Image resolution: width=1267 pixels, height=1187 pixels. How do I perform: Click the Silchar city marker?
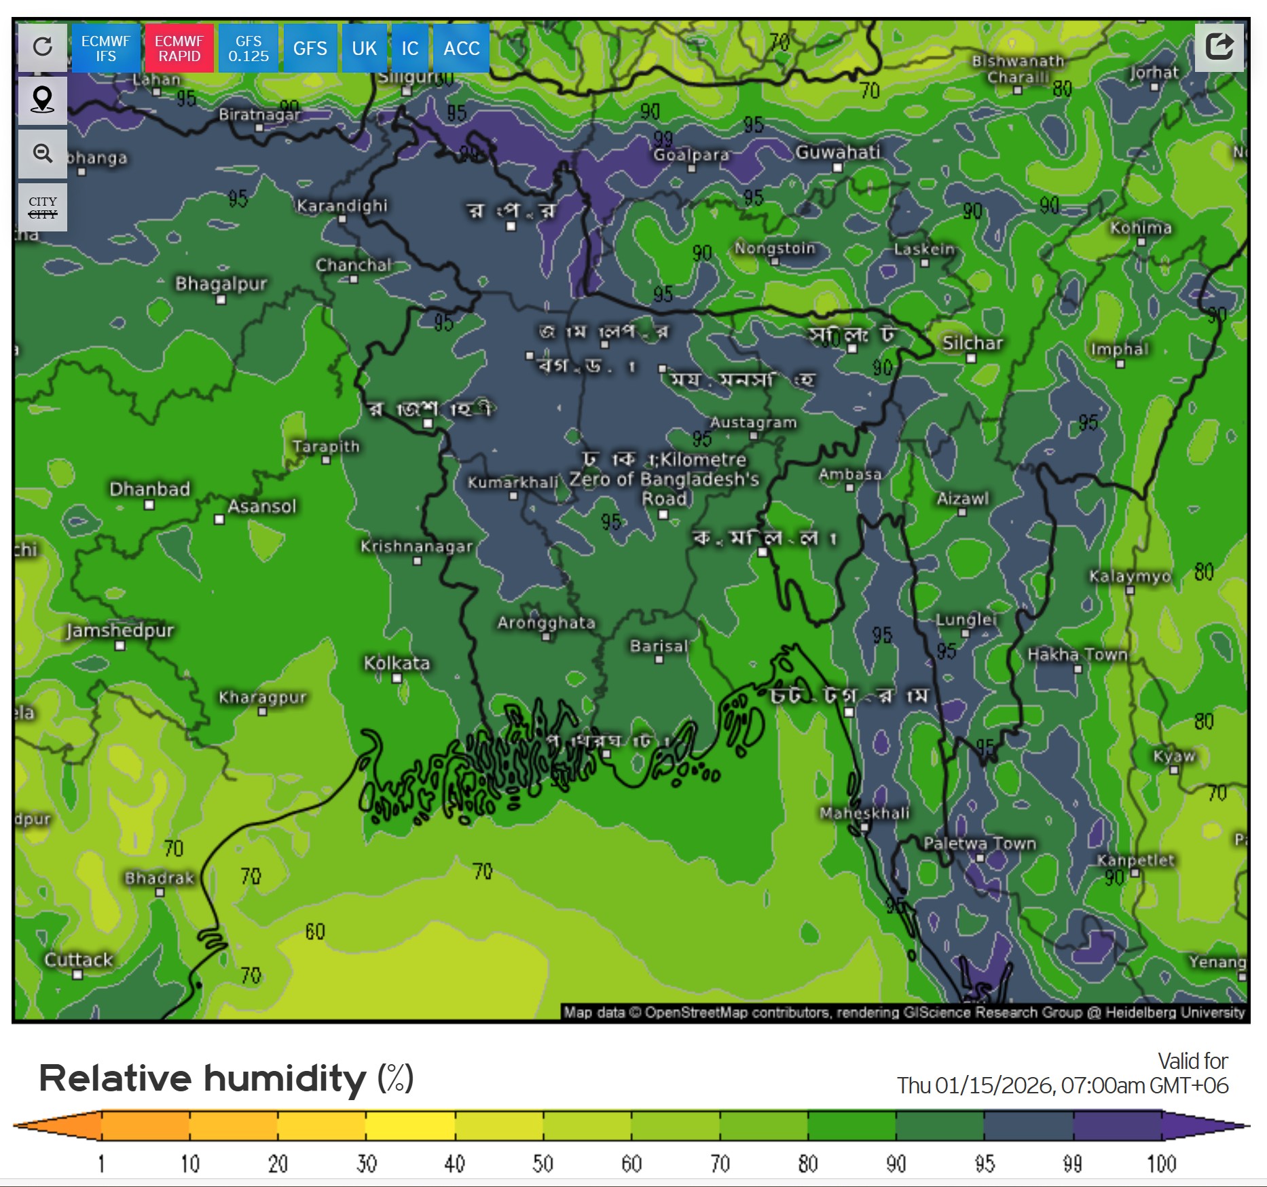point(971,358)
